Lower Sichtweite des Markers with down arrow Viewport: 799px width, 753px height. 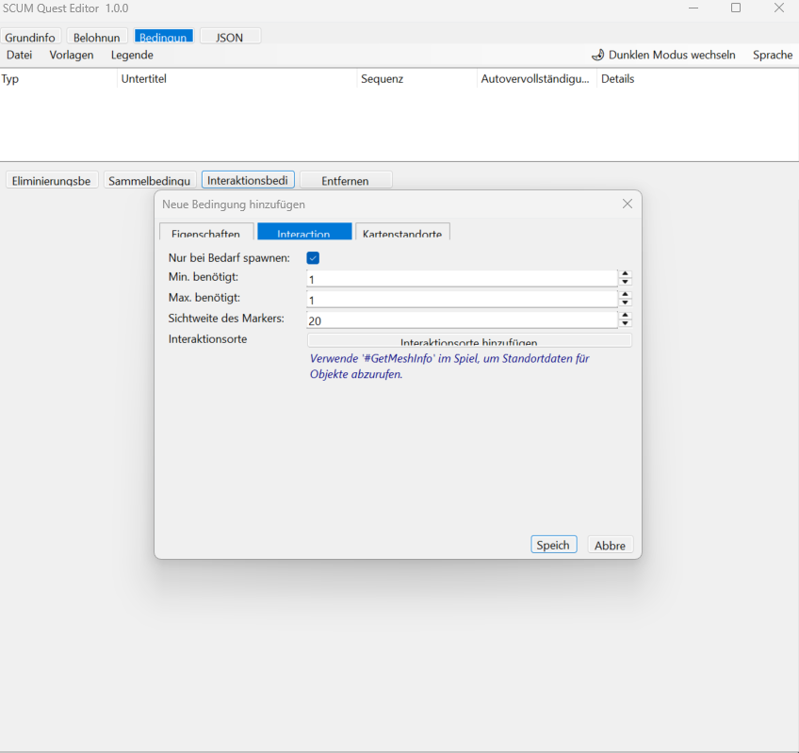625,324
